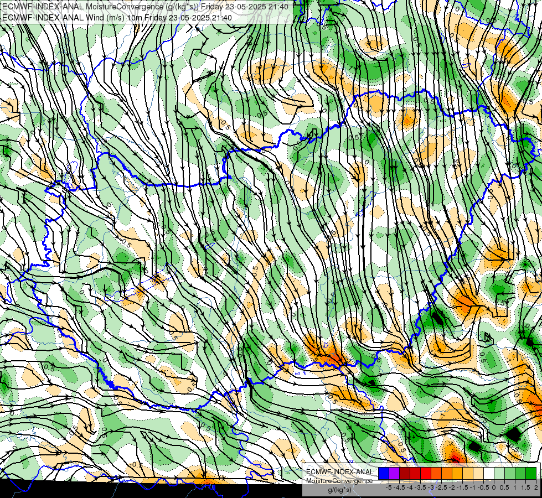Pick the orange swatch between -2.5 and -2
Image resolution: width=542 pixels, height=498 pixels.
[x=447, y=474]
